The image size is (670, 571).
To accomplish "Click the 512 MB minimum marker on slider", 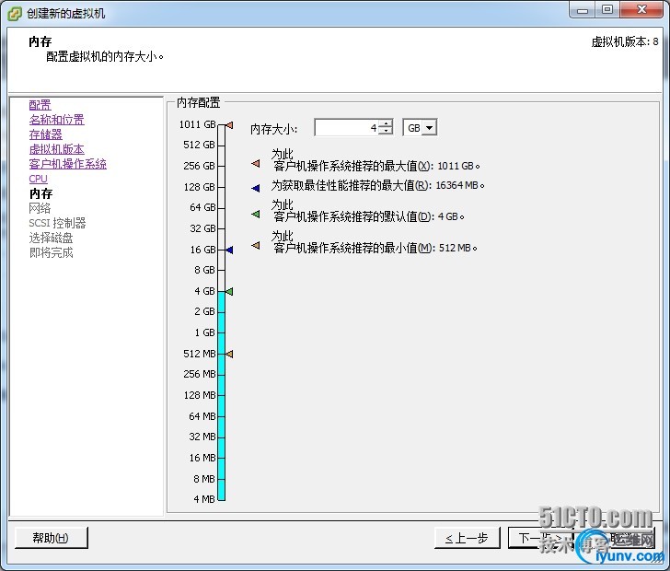I will (229, 355).
